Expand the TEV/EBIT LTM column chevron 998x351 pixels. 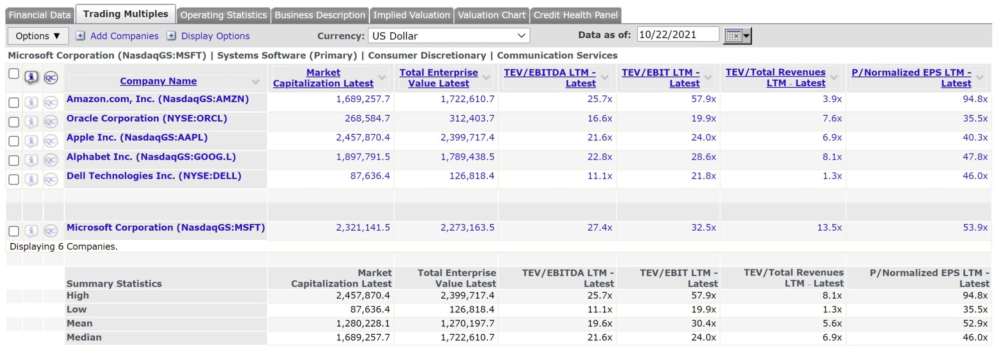[x=708, y=78]
